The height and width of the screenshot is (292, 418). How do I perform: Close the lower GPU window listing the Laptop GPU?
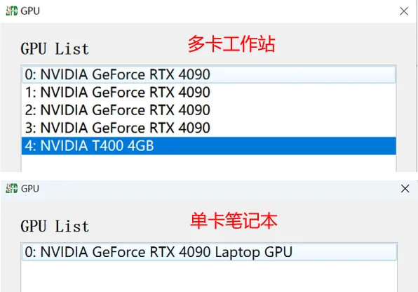point(405,188)
